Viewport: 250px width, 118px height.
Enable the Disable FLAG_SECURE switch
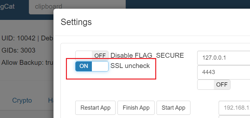[x=92, y=55]
